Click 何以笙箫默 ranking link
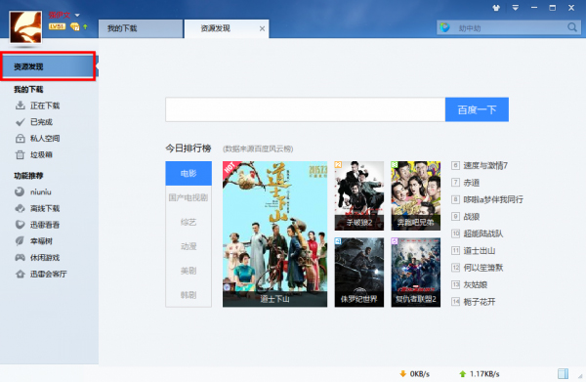586x382 pixels. click(483, 268)
